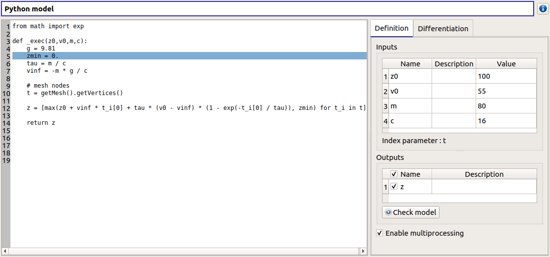Click the blue info icon
The width and height of the screenshot is (550, 257).
543,9
